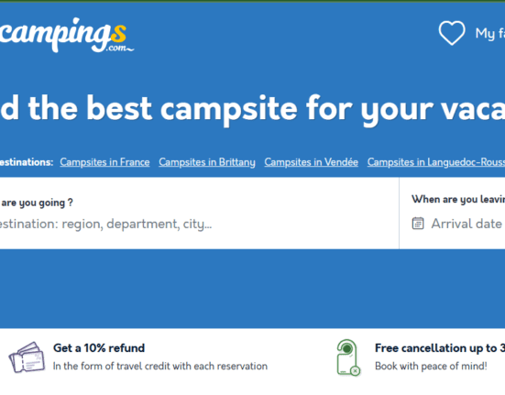Open the Campsites in Languedoc-Roussillon link
505x395 pixels.
pos(436,162)
